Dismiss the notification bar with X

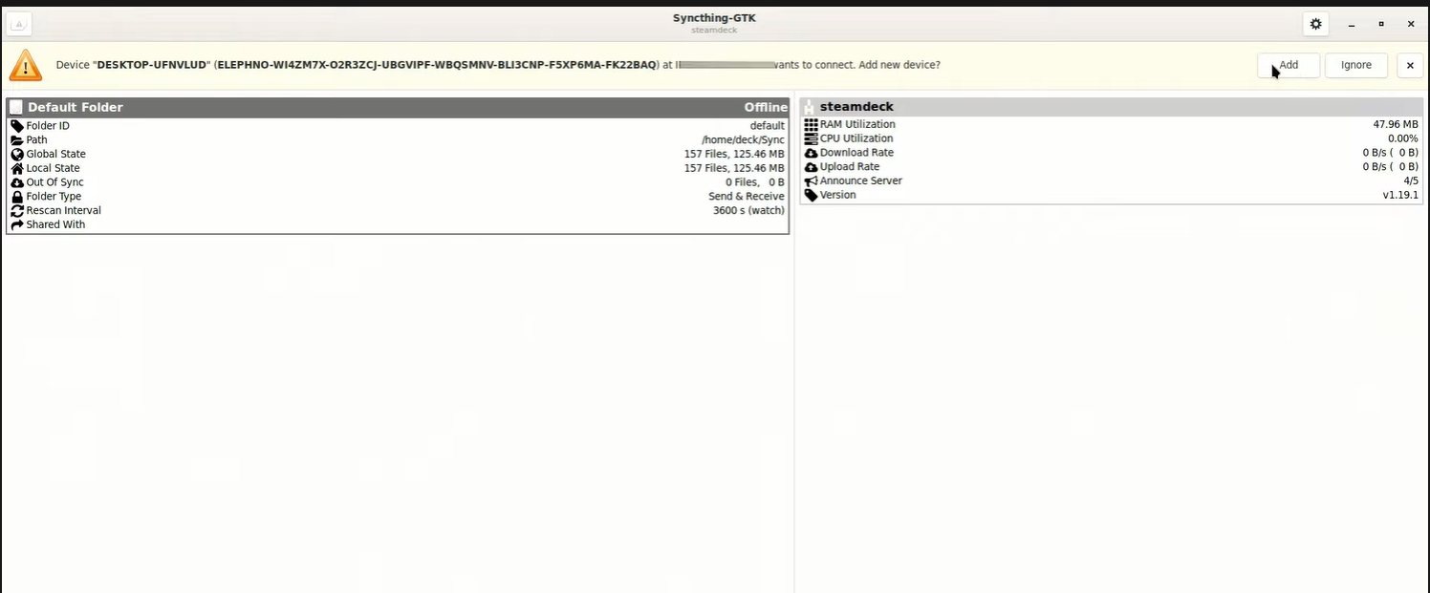[x=1410, y=65]
